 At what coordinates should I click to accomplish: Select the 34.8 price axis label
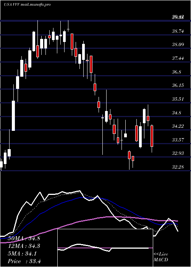pos(176,113)
